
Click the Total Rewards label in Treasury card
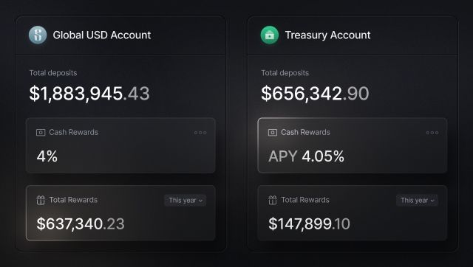[305, 200]
